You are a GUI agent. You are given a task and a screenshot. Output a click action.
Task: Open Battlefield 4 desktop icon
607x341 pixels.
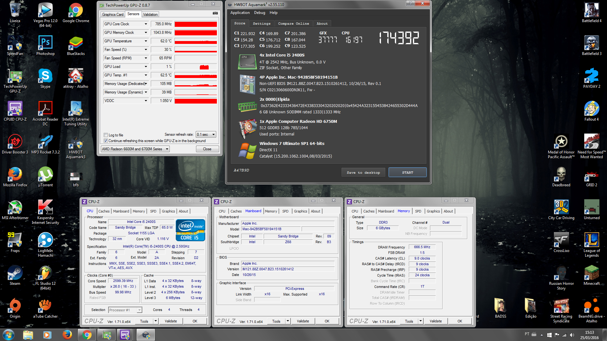coord(592,13)
